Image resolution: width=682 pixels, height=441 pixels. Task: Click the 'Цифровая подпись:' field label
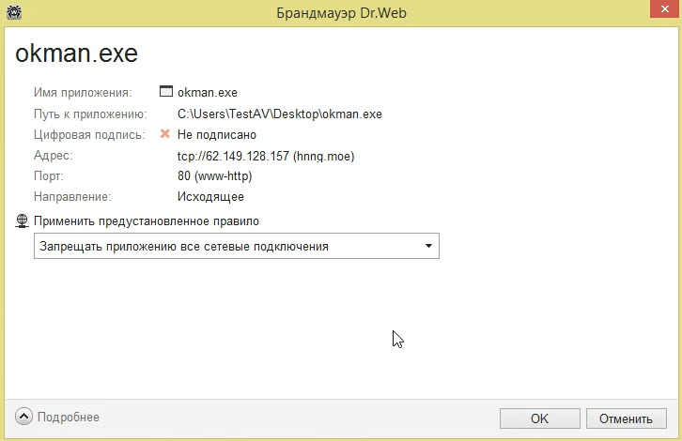click(89, 135)
